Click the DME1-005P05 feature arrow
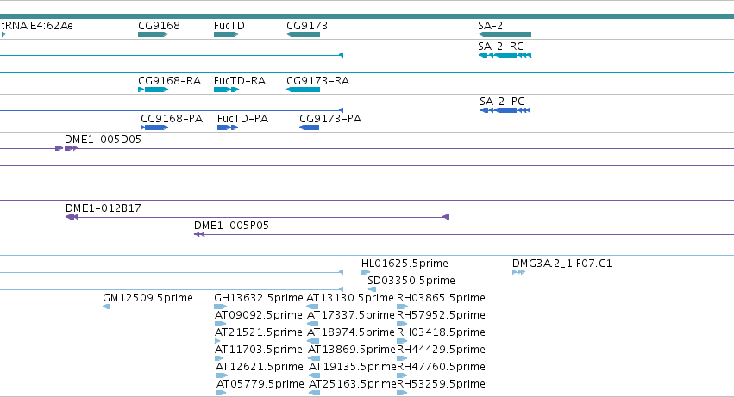734x397 pixels. [x=199, y=234]
